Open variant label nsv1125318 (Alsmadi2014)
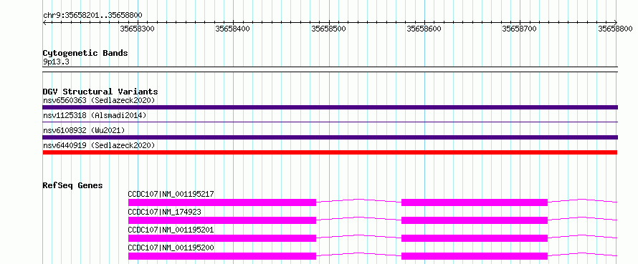The image size is (638, 264). click(95, 116)
